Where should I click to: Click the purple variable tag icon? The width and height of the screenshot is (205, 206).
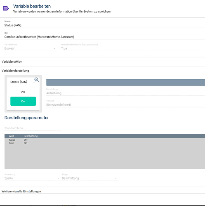6,8
